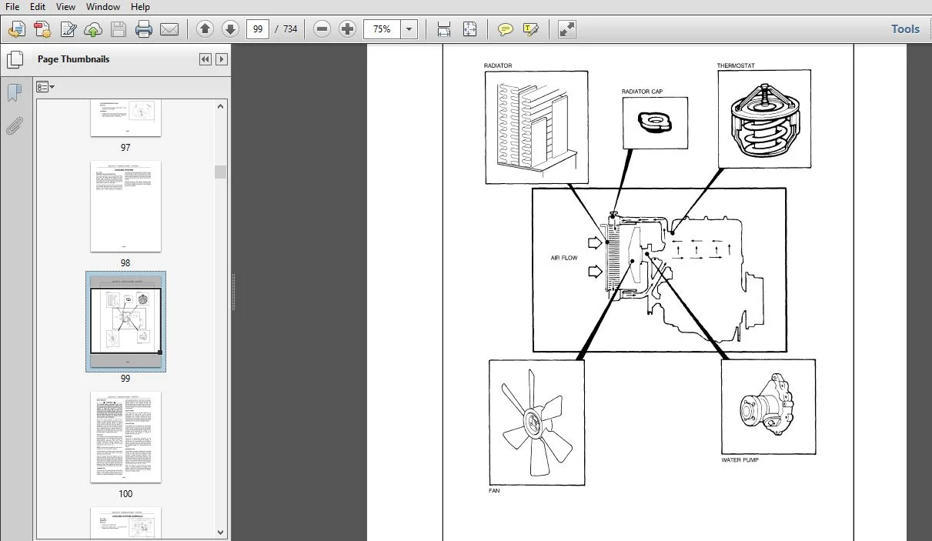Screen dimensions: 932x541
Task: Open the Bookmarks panel icon
Action: (x=14, y=94)
